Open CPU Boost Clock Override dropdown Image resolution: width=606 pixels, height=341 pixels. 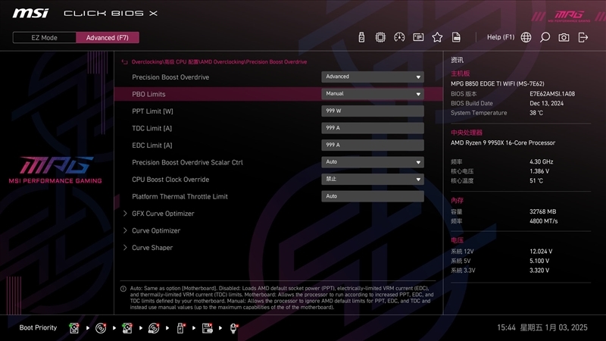(x=373, y=179)
